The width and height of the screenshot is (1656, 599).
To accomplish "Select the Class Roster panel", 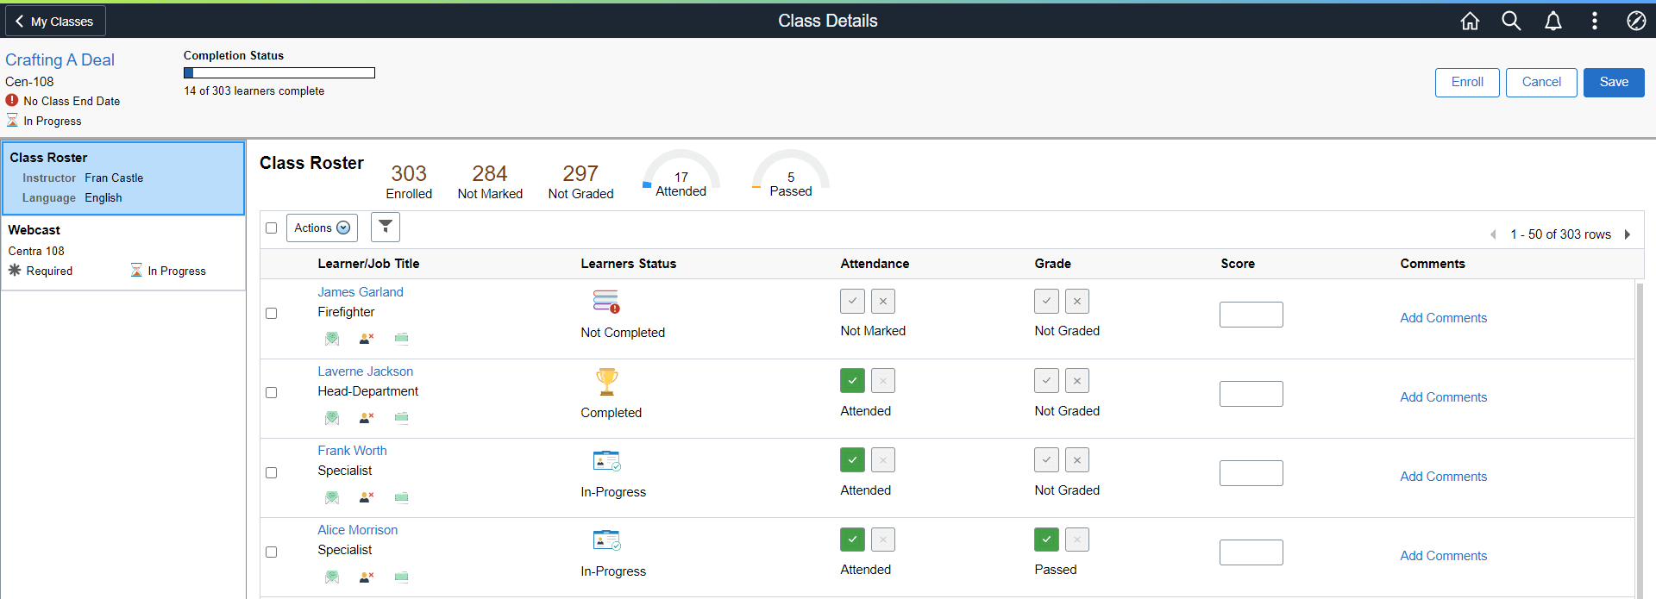I will pos(123,178).
